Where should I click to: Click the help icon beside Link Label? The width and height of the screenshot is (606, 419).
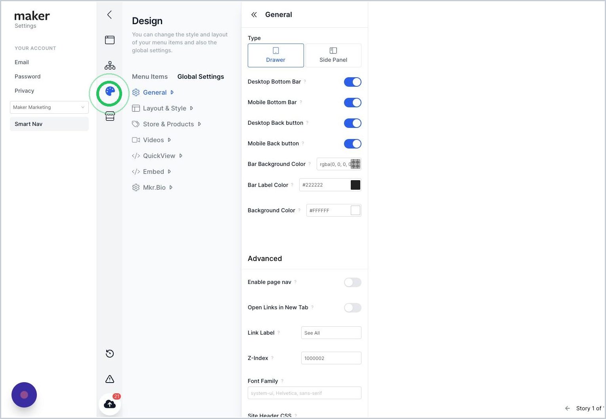[x=279, y=333]
